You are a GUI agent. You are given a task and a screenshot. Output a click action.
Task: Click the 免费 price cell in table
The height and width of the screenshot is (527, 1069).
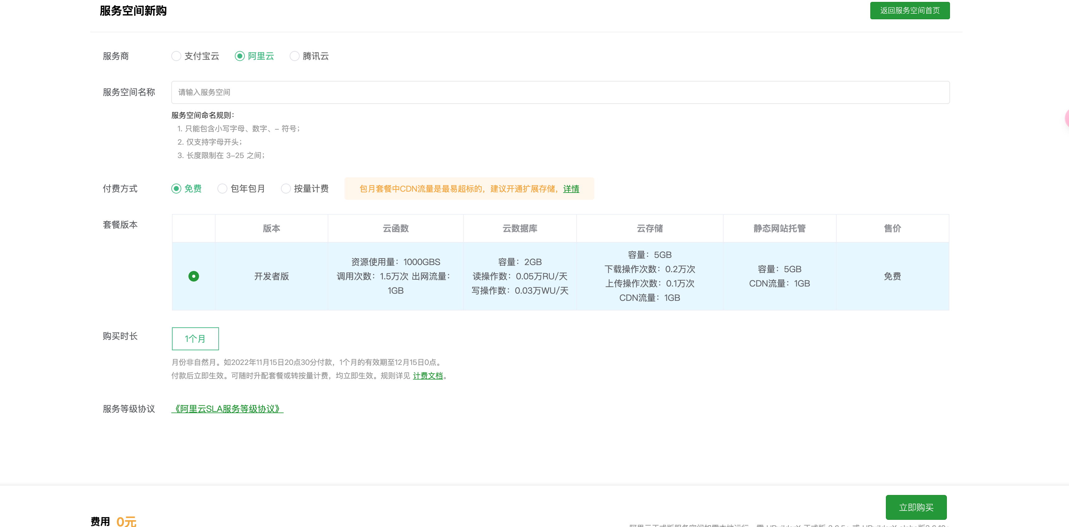(892, 276)
